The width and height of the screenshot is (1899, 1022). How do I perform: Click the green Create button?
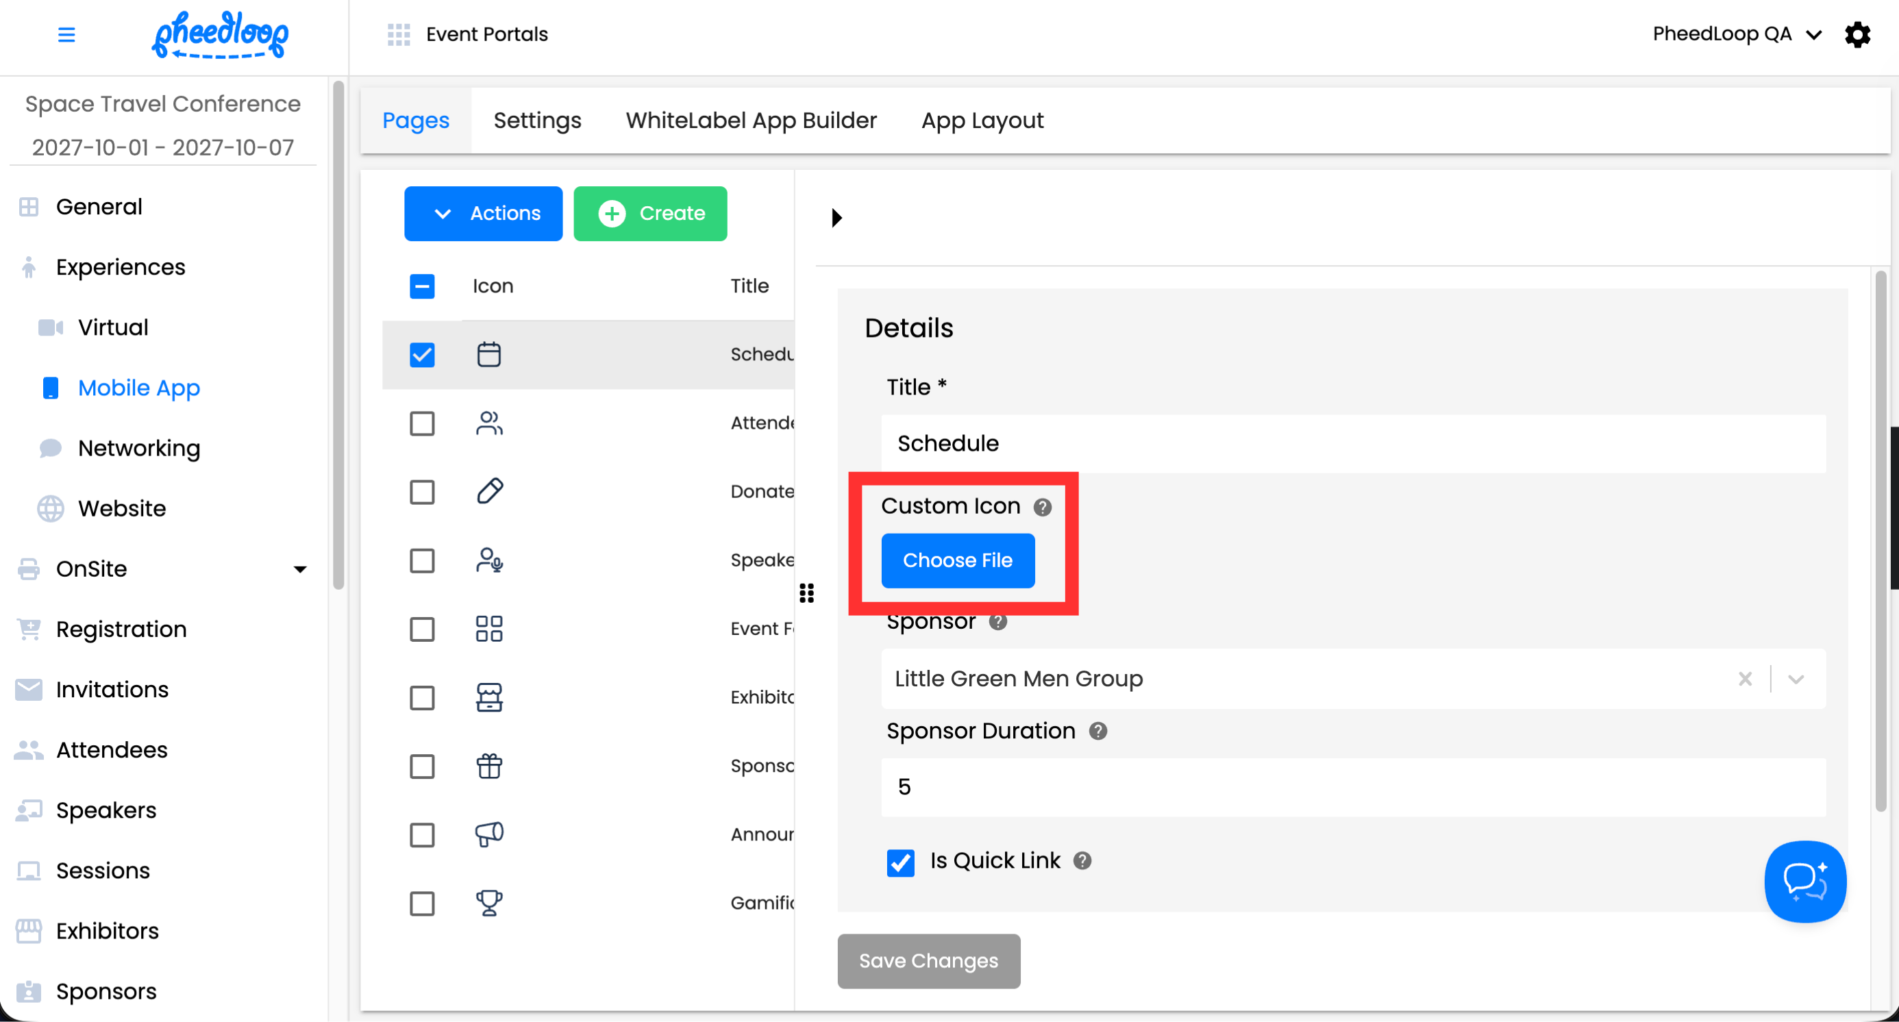click(649, 213)
